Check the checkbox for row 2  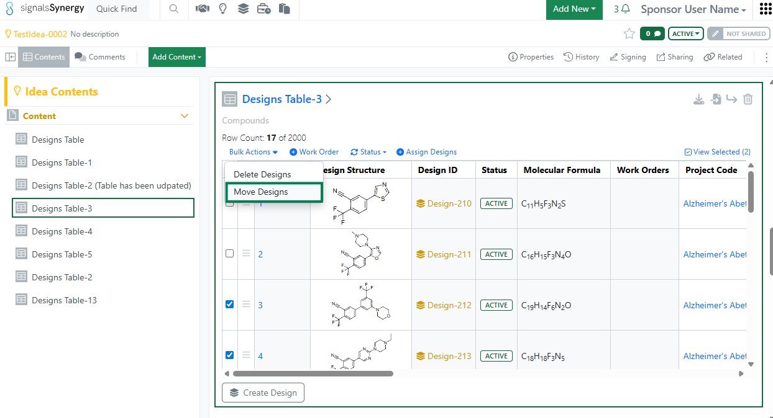click(x=230, y=254)
